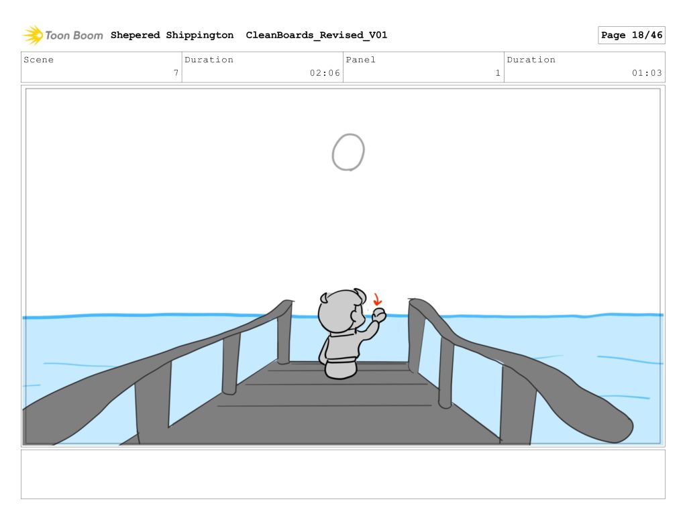Select the CleanBoards_Revised_V01 file name text
Viewport: 687px width, 530px height.
click(x=316, y=36)
